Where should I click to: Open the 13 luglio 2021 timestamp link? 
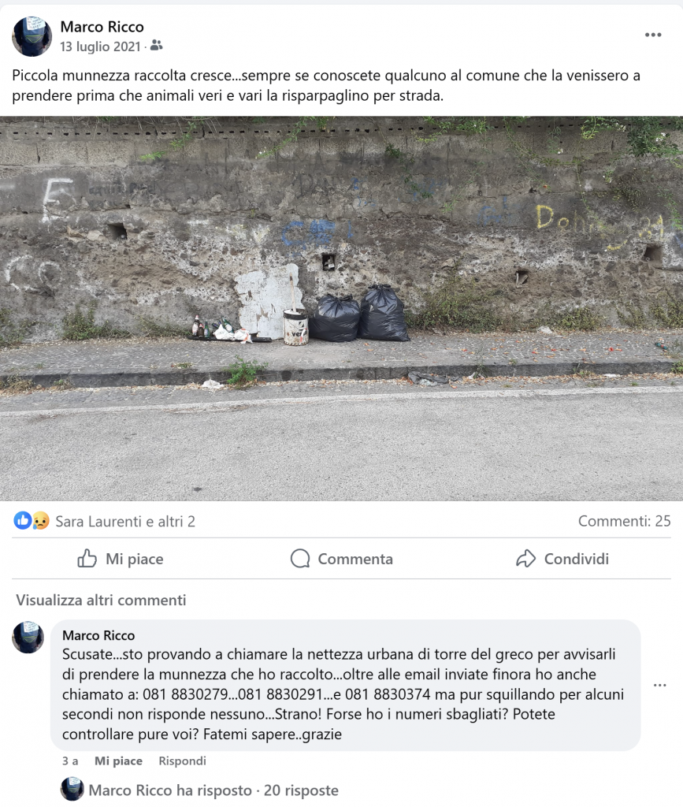(x=100, y=46)
